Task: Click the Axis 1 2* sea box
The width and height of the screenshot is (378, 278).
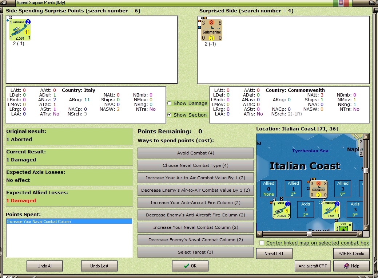Action: [306, 209]
